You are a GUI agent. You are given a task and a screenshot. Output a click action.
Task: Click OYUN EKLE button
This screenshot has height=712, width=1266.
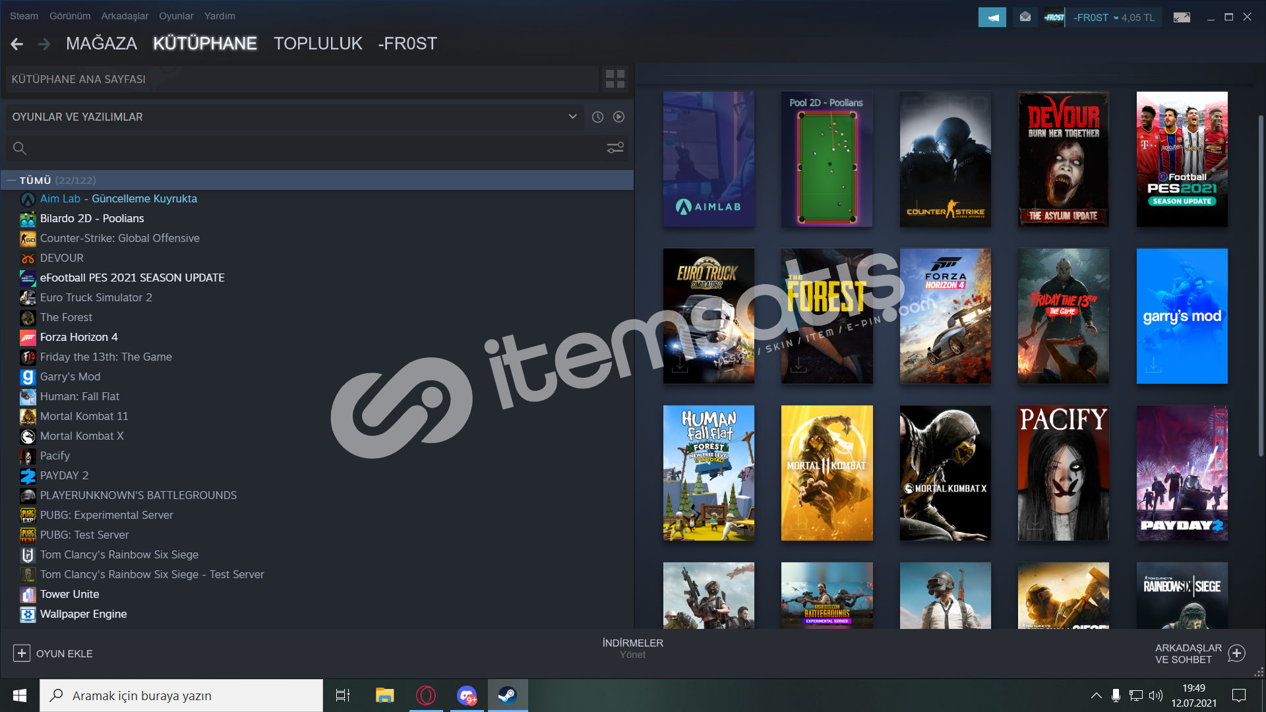tap(53, 653)
